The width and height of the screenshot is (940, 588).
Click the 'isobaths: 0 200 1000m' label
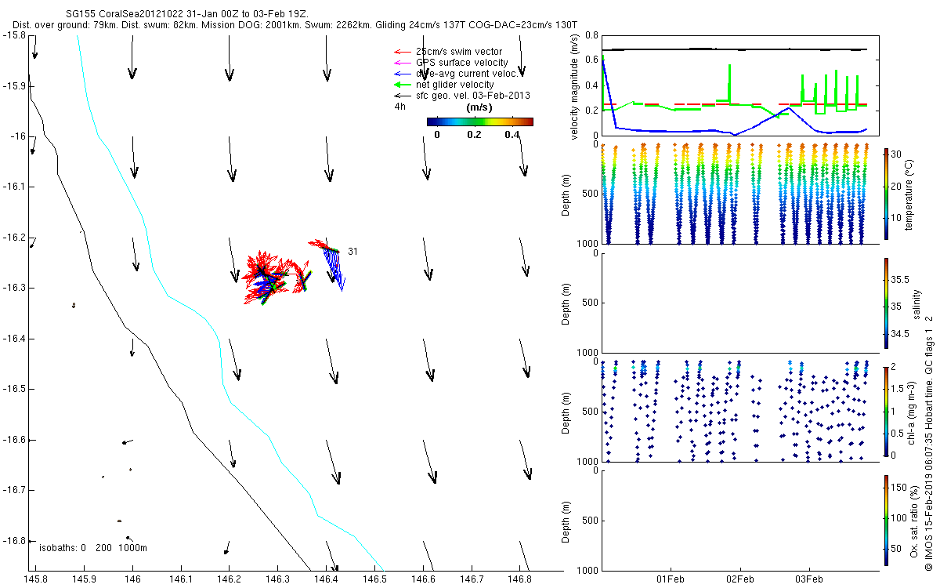(93, 548)
